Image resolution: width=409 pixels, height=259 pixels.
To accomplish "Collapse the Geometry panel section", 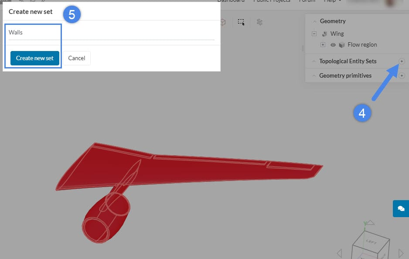I will pyautogui.click(x=313, y=21).
